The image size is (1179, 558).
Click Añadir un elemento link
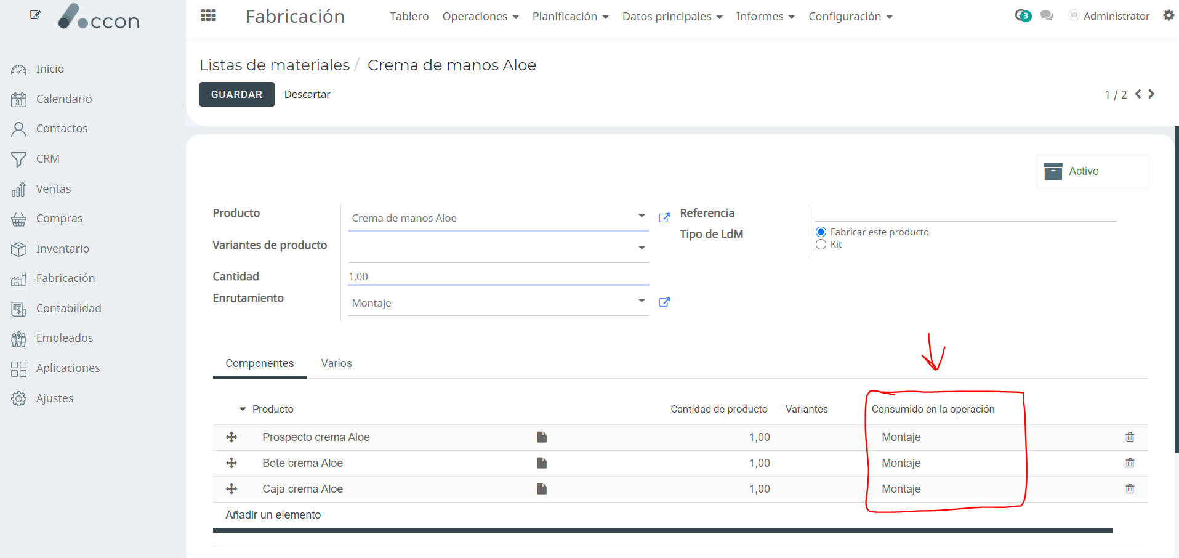(273, 515)
